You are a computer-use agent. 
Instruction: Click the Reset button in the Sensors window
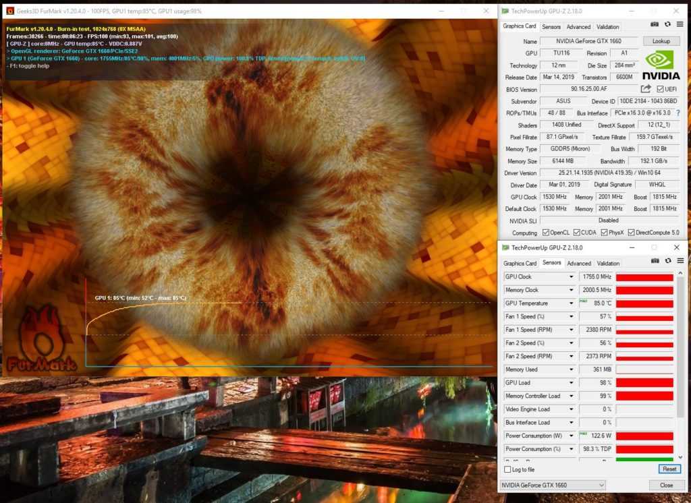click(x=668, y=469)
